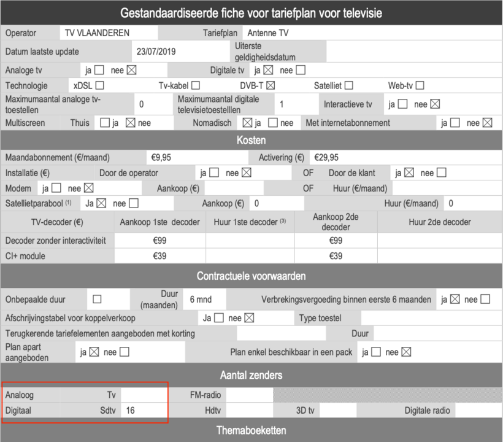The width and height of the screenshot is (503, 442).
Task: Select 'ja' for Modem
Action: point(56,188)
